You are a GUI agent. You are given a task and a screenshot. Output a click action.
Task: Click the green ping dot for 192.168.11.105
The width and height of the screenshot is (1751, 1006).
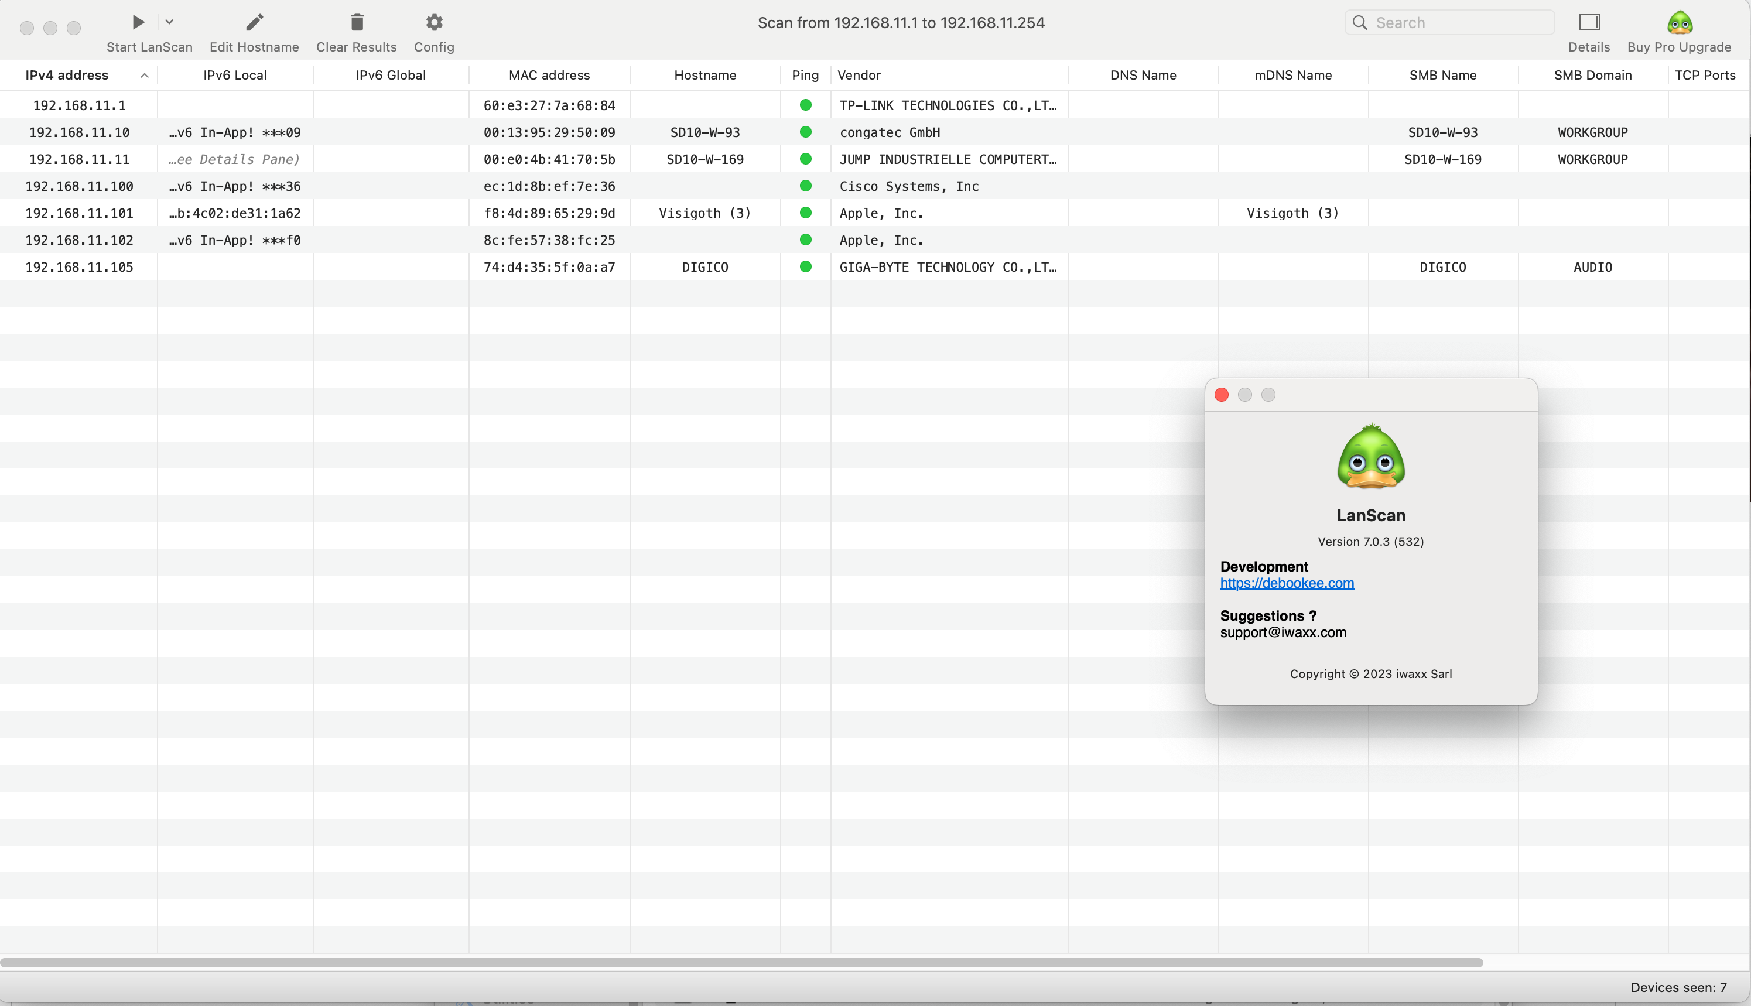coord(806,266)
